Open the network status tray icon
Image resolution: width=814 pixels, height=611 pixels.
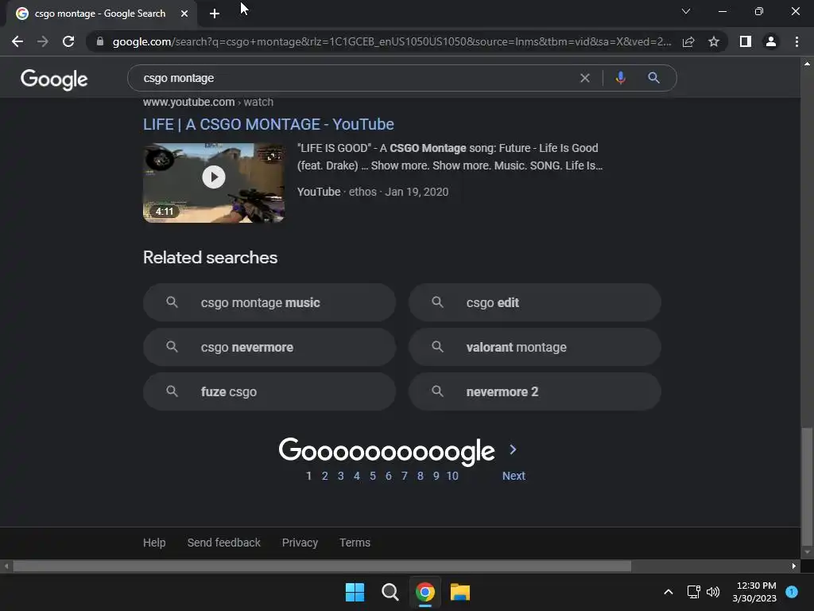coord(693,592)
